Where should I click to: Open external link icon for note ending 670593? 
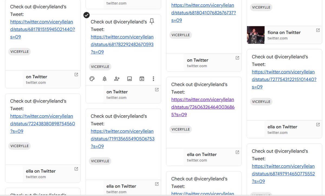pyautogui.click(x=157, y=90)
